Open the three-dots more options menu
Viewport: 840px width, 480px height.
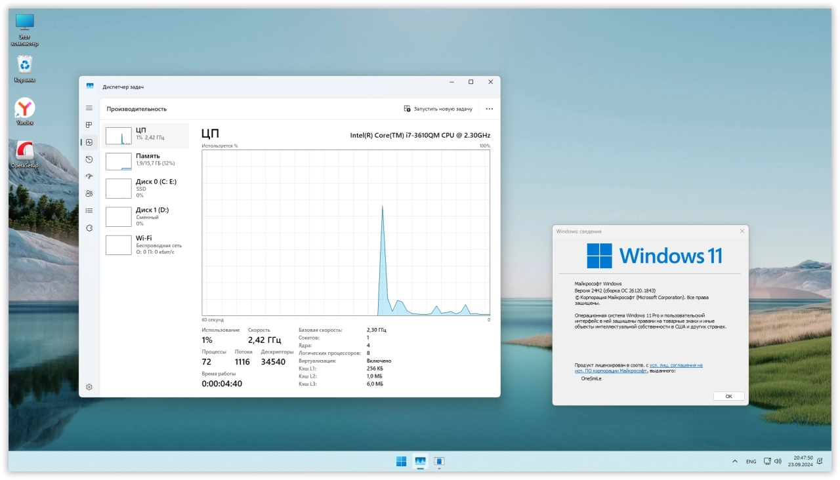489,109
